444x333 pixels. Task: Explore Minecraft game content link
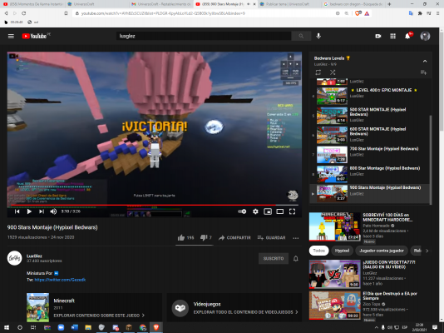click(99, 316)
